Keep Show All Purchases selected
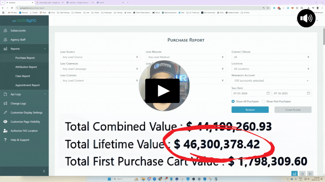 pyautogui.click(x=233, y=101)
